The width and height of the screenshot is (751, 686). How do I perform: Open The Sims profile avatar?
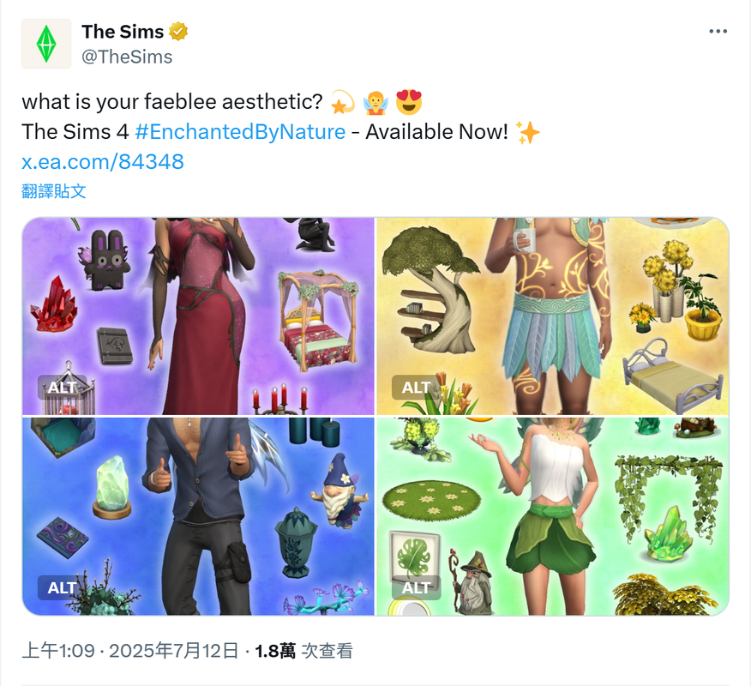coord(46,44)
